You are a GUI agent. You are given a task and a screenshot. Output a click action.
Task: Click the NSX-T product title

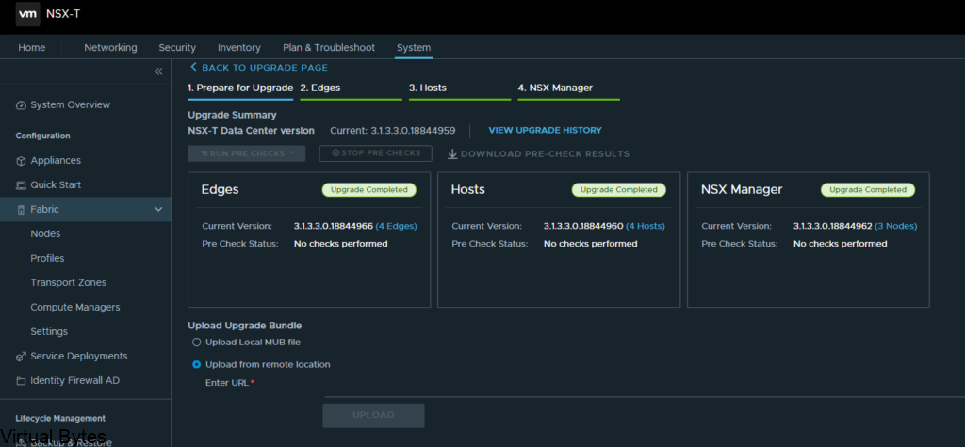click(x=63, y=13)
